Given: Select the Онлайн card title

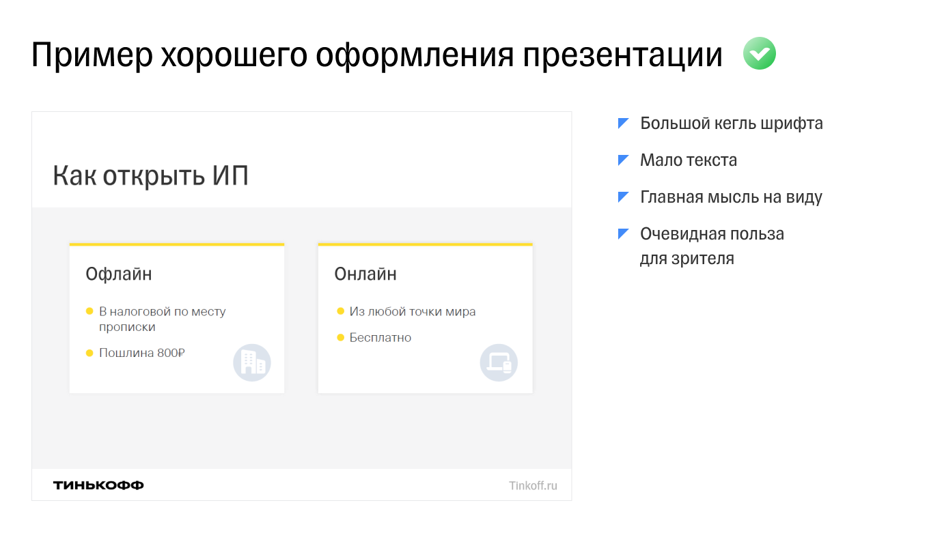Looking at the screenshot, I should click(366, 274).
